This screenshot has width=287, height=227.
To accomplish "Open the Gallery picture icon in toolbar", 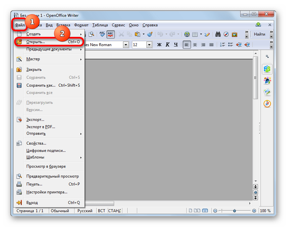I will tap(235, 34).
